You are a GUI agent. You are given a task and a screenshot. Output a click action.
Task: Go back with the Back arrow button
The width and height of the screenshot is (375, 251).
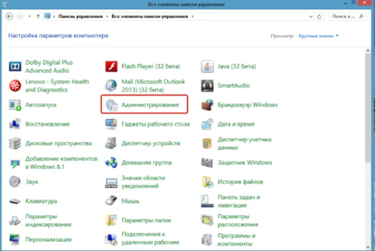click(9, 16)
